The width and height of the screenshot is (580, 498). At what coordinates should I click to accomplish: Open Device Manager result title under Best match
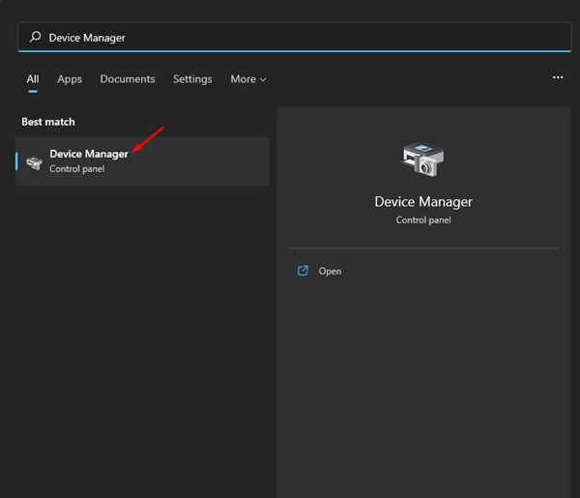click(x=89, y=154)
